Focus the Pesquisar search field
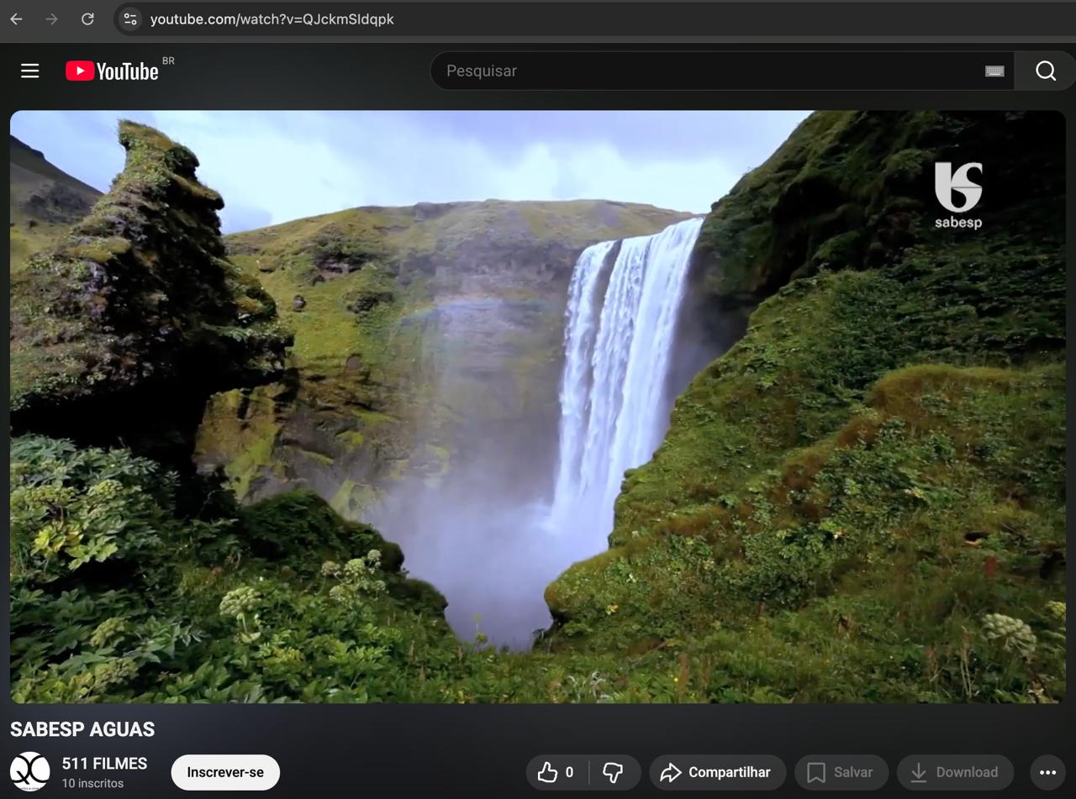 tap(706, 71)
